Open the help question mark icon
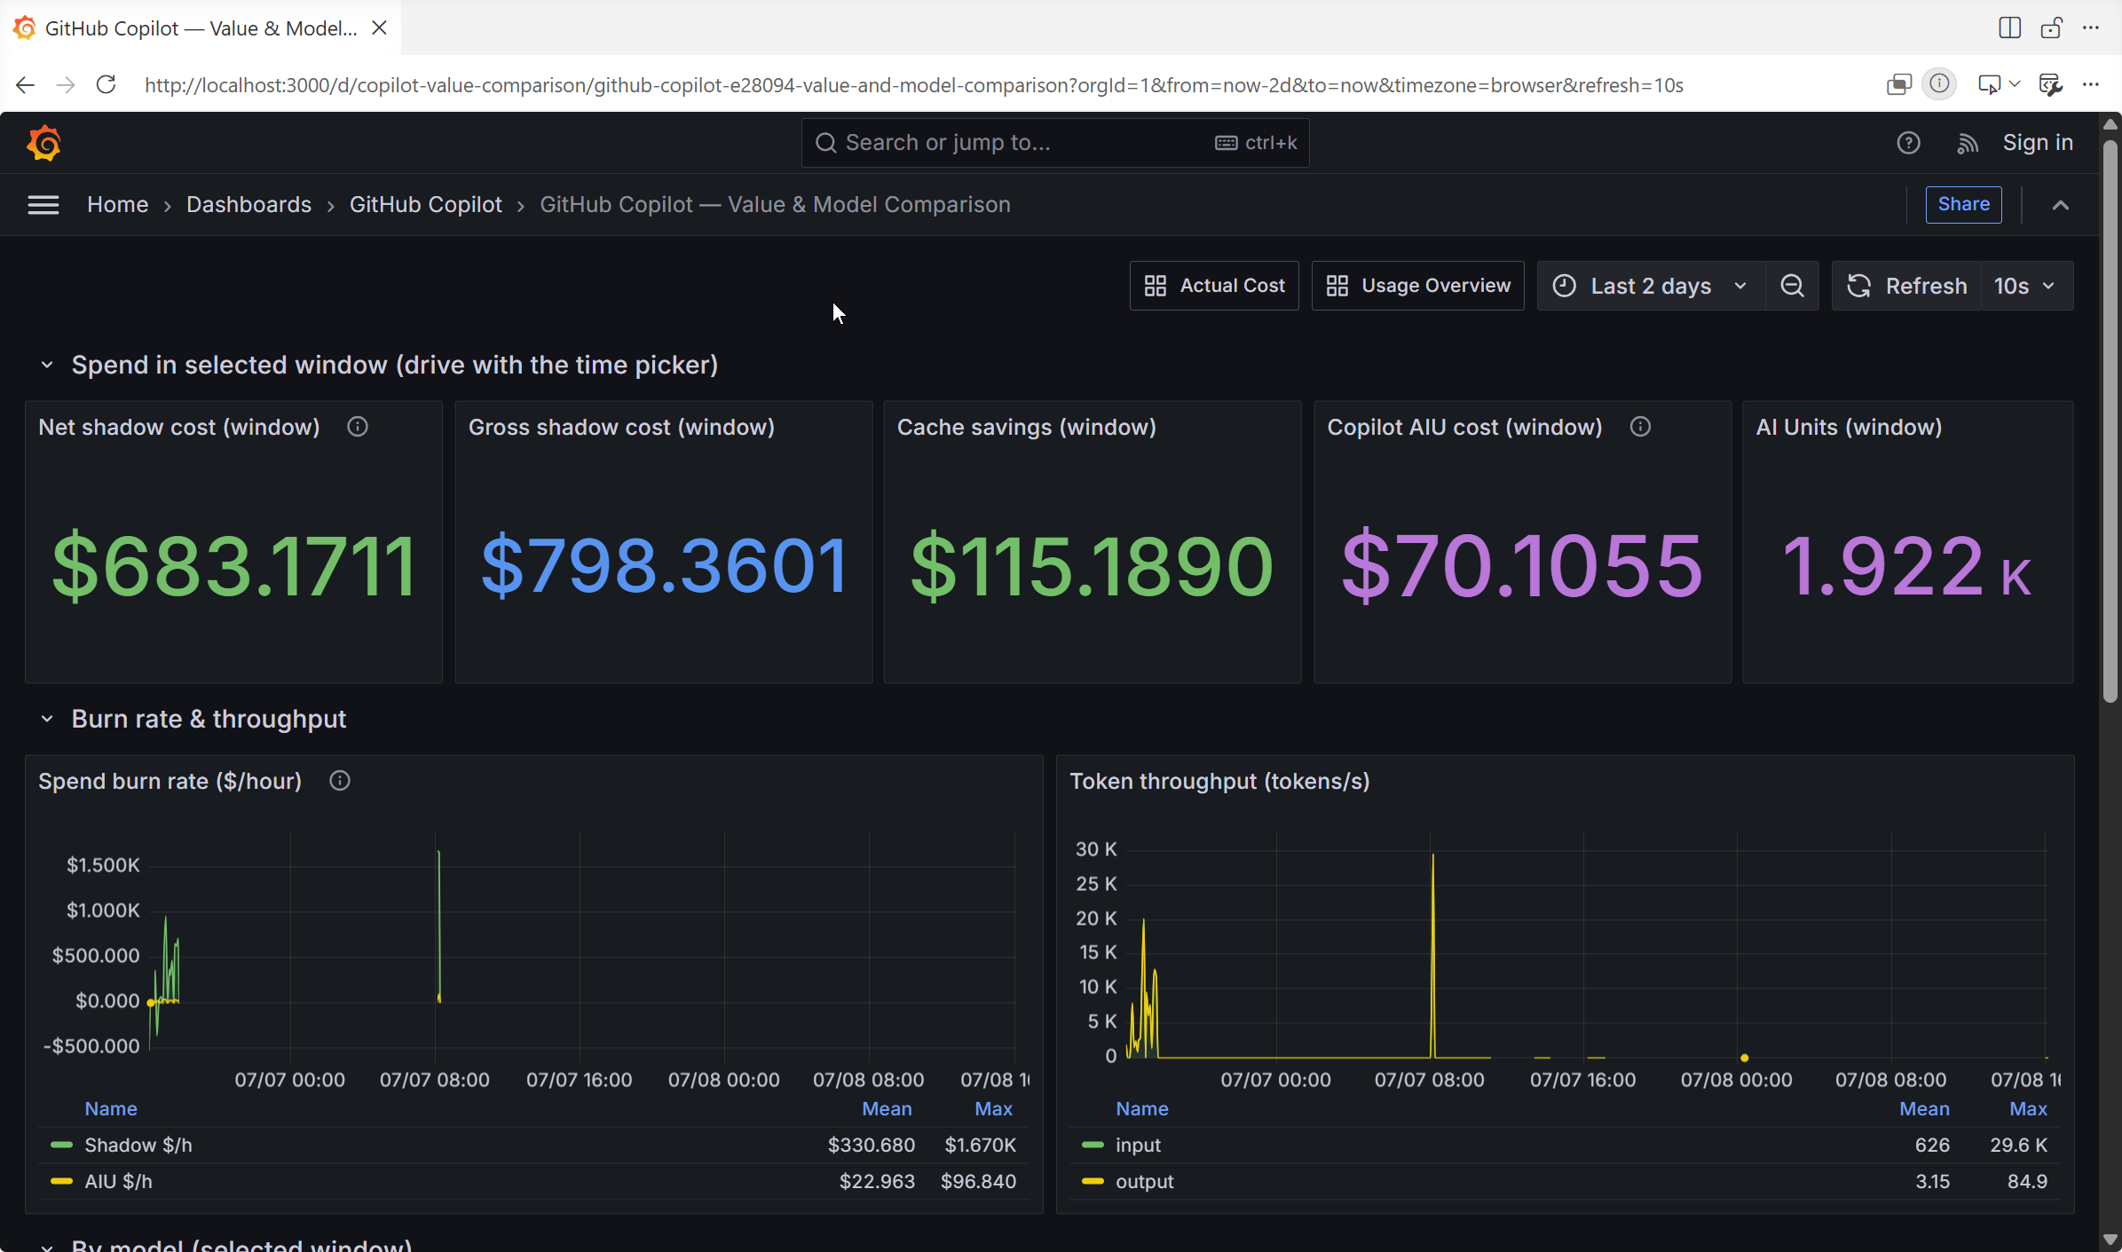The image size is (2122, 1252). point(1908,143)
